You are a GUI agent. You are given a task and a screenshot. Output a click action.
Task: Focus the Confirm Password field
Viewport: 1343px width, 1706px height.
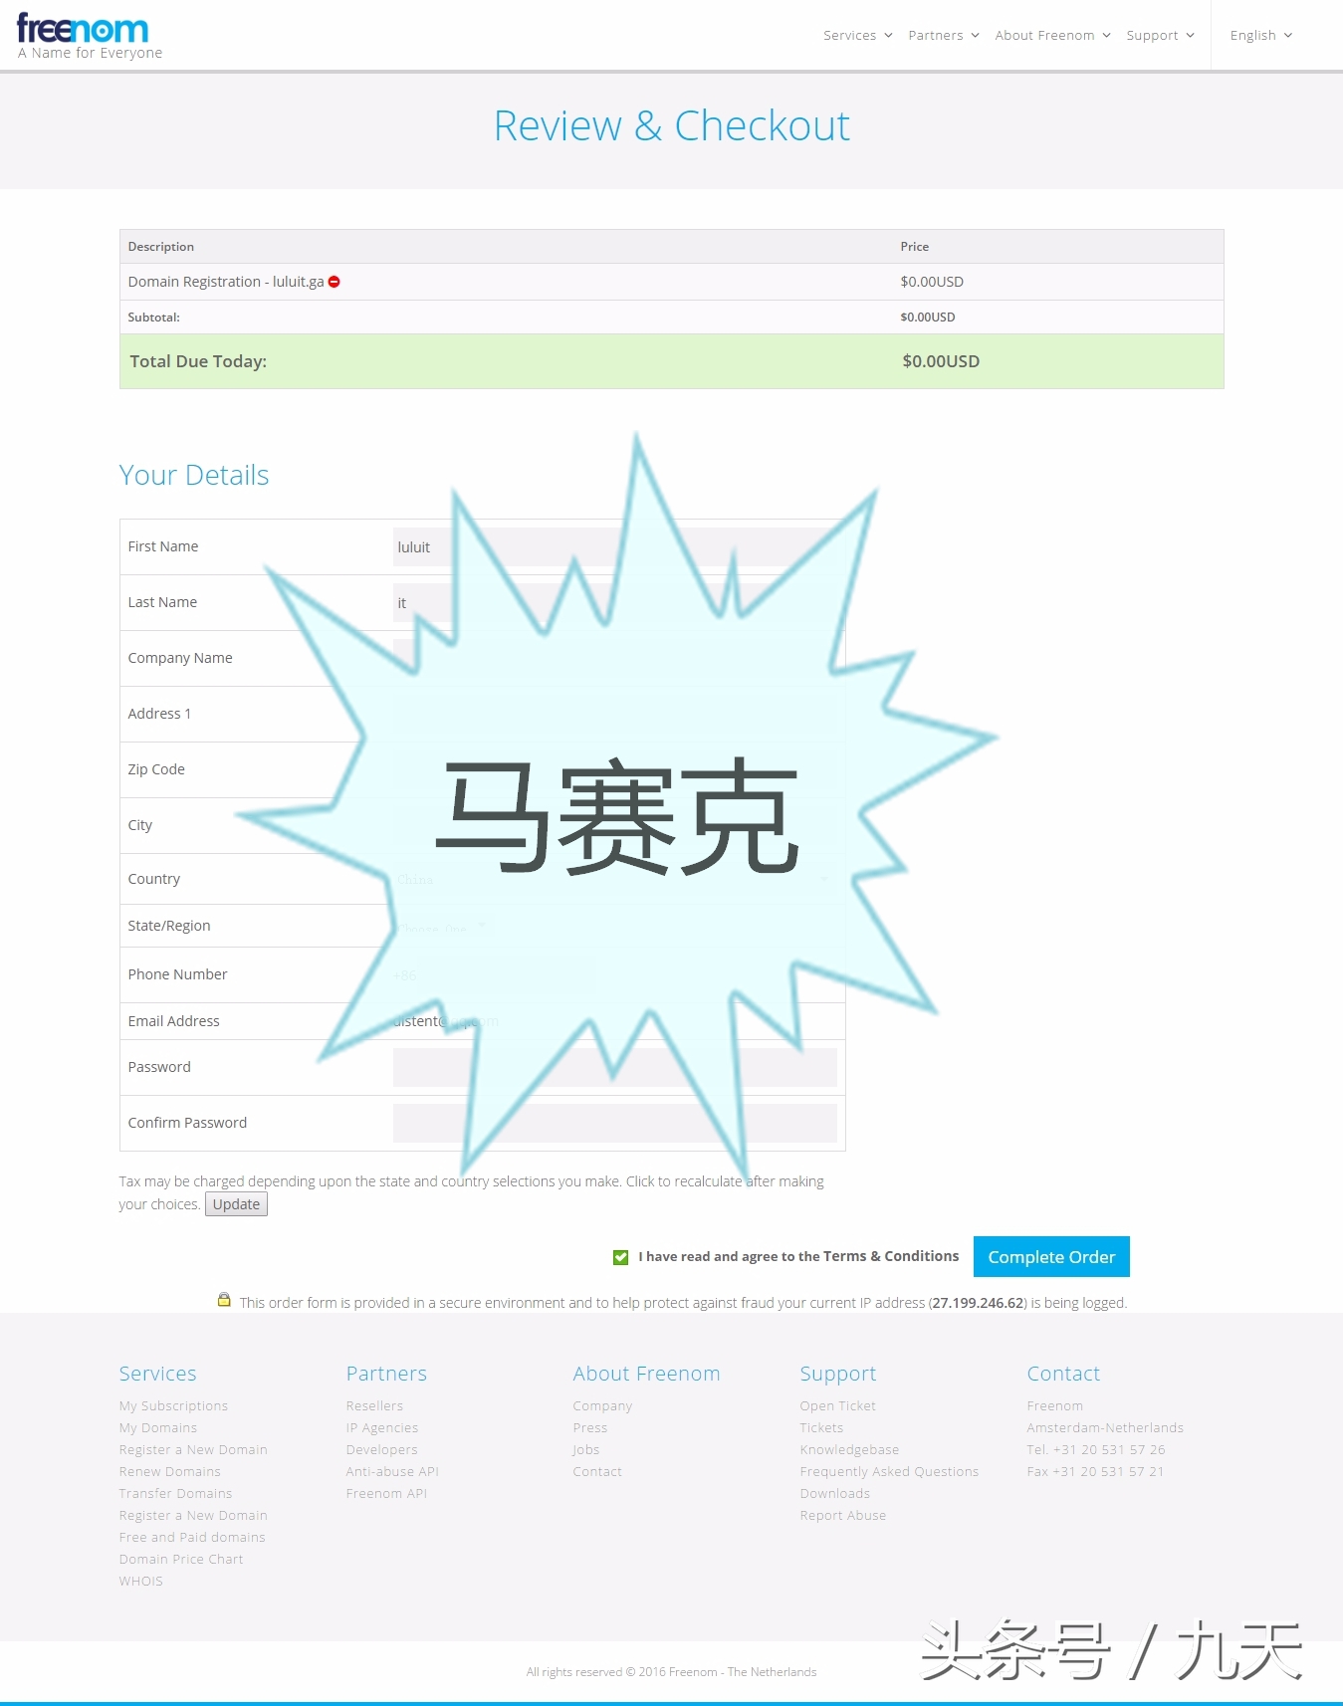614,1123
